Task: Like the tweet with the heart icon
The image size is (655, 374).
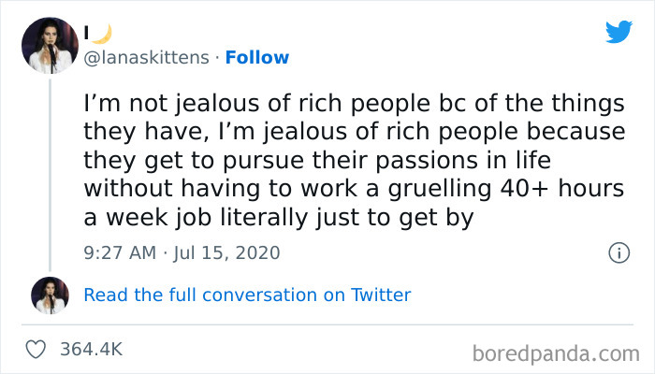Action: click(x=37, y=349)
